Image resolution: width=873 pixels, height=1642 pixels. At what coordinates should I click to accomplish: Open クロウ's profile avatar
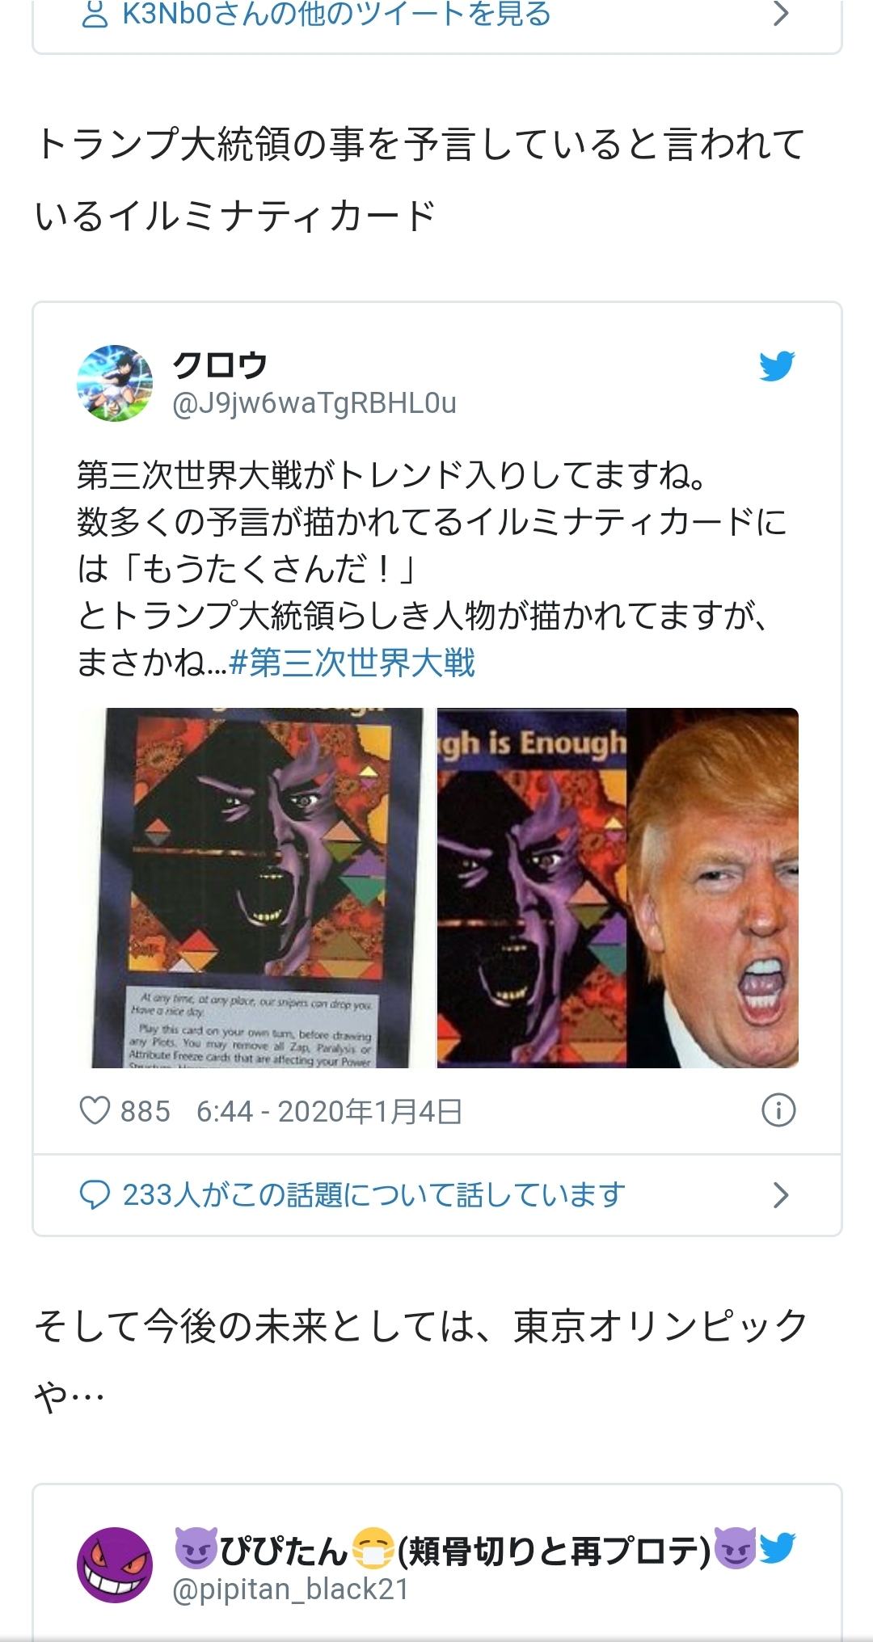click(115, 383)
